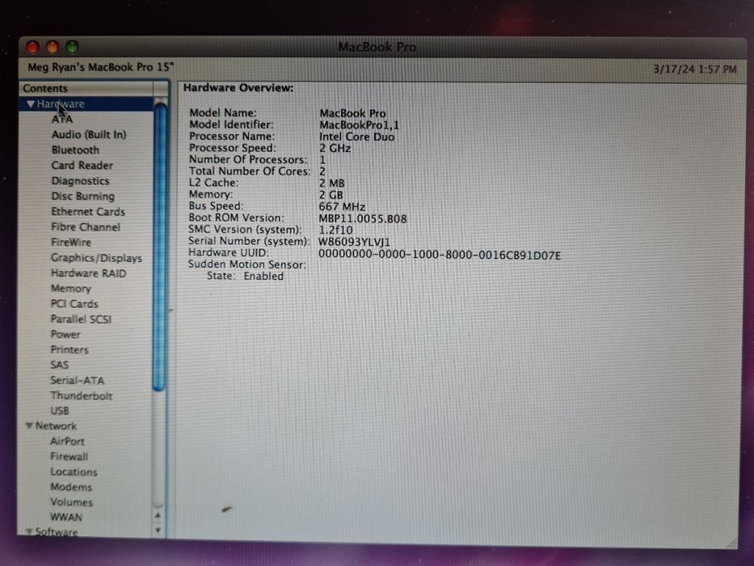Zoom window with the green button
This screenshot has height=566, width=754.
(72, 47)
